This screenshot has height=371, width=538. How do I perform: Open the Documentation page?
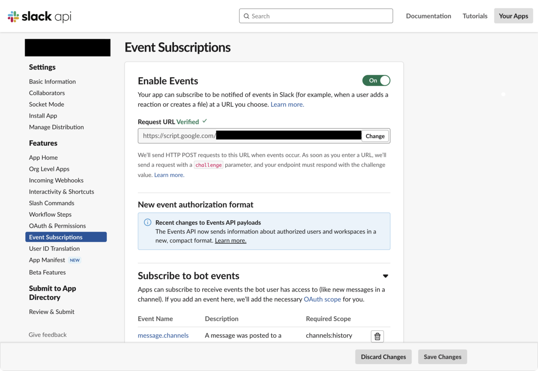click(429, 16)
